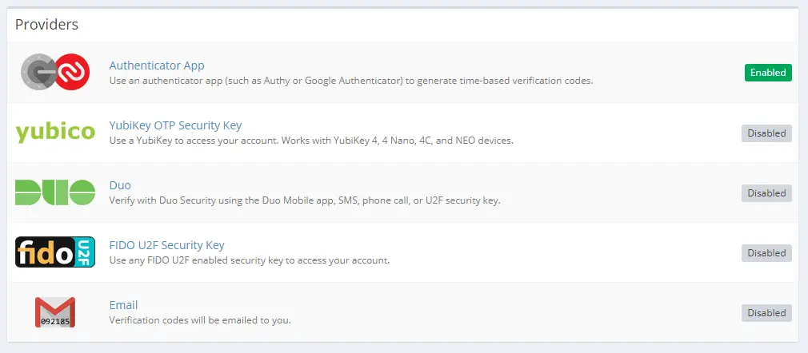
Task: Click the emailed verification codes description
Action: tap(199, 320)
